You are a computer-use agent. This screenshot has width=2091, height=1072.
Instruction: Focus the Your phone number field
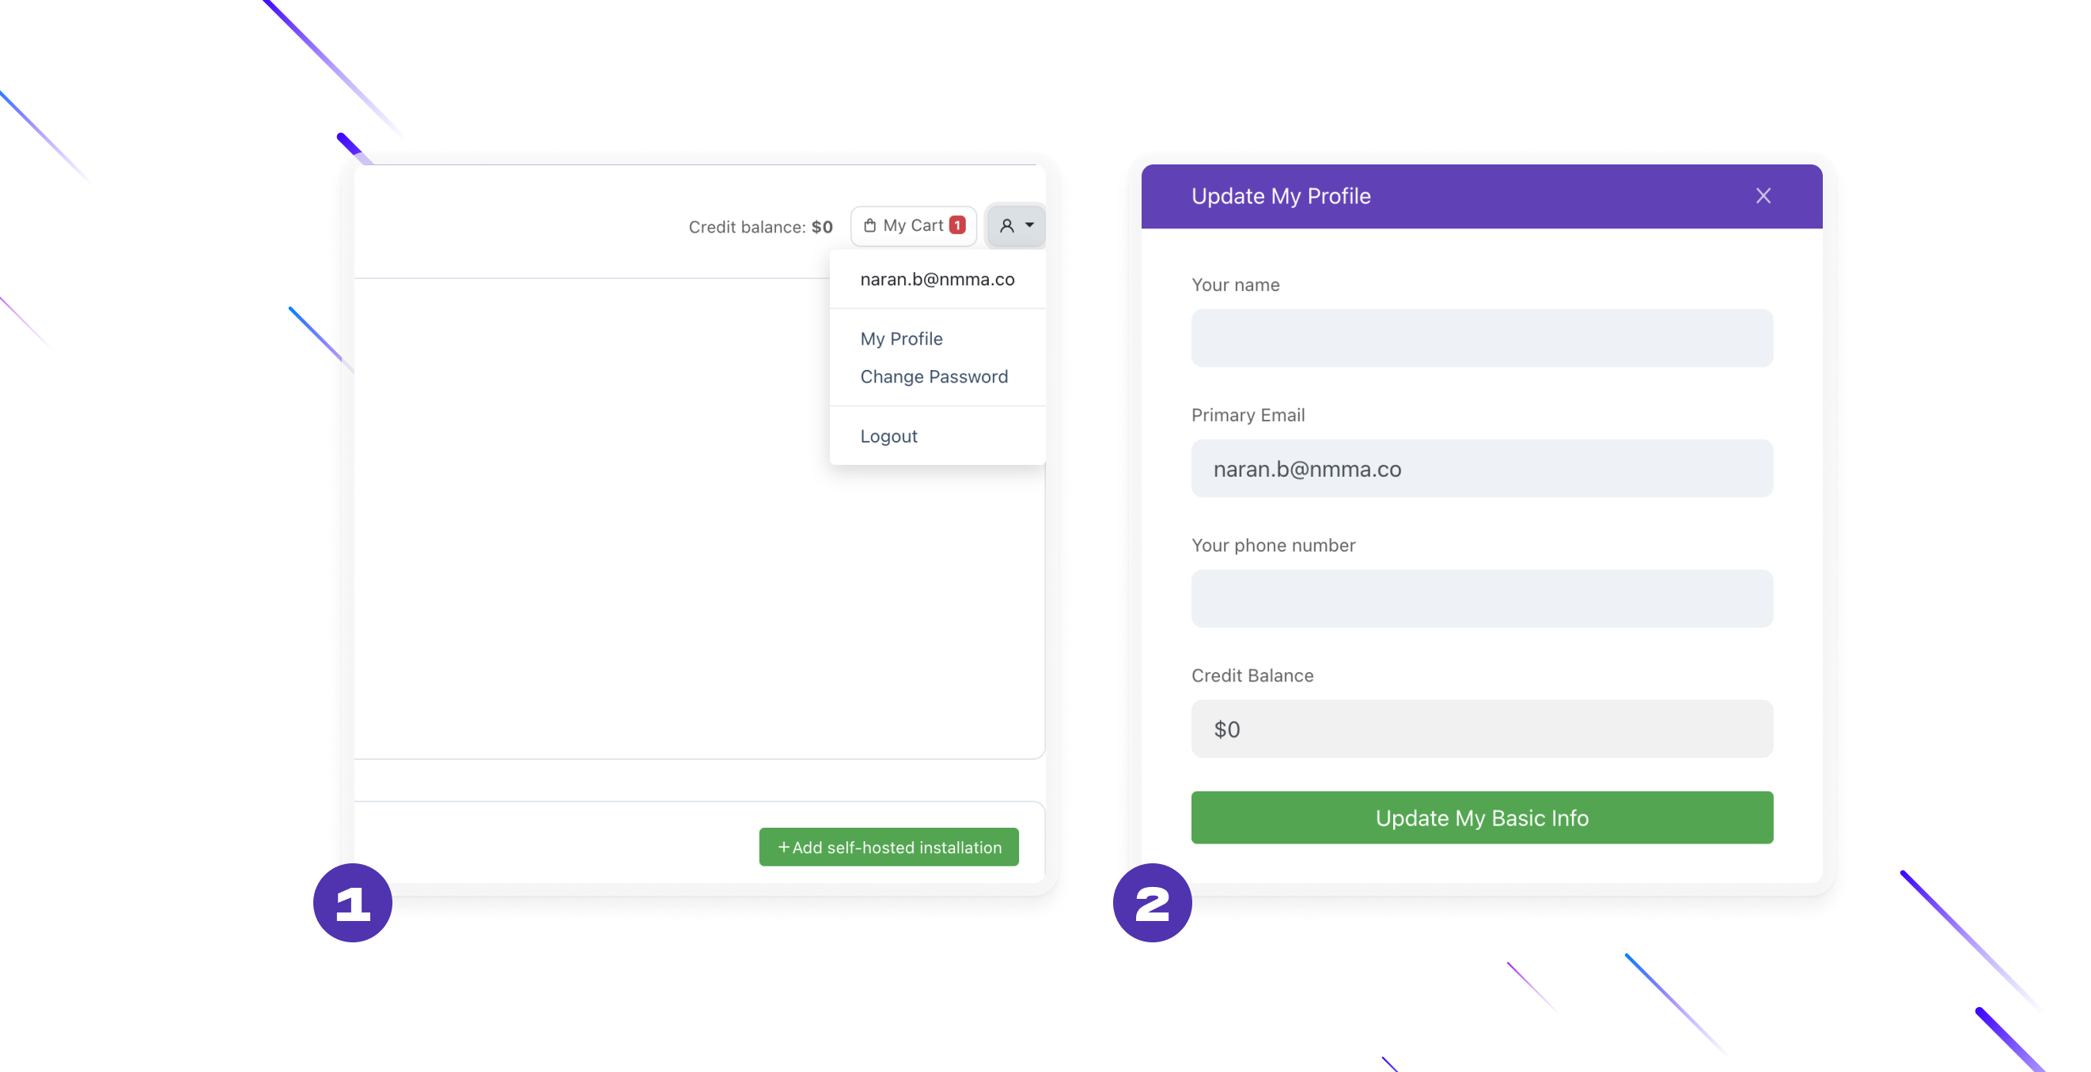pos(1481,598)
